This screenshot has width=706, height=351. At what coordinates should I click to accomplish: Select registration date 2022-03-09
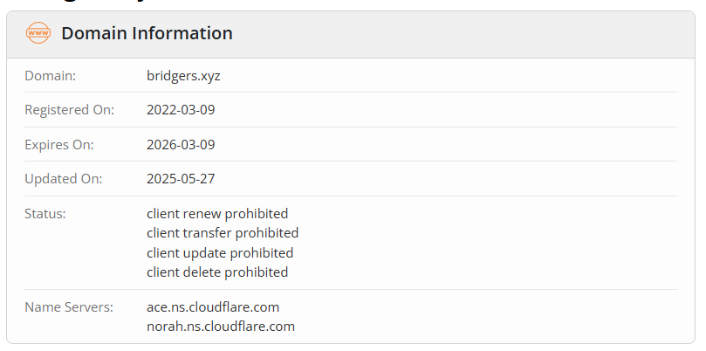(181, 110)
